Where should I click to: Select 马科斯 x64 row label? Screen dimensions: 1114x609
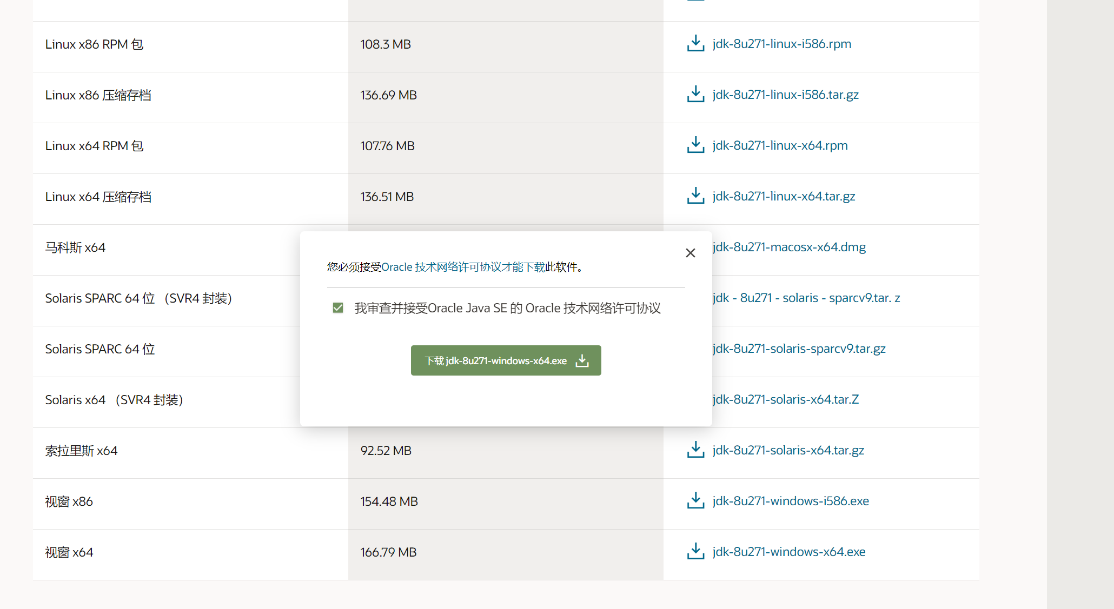(75, 247)
